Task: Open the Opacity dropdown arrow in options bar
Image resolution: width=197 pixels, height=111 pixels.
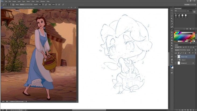Action: (43, 5)
